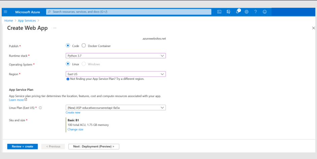
Task: Choose Linux as operating system
Action: click(x=68, y=64)
